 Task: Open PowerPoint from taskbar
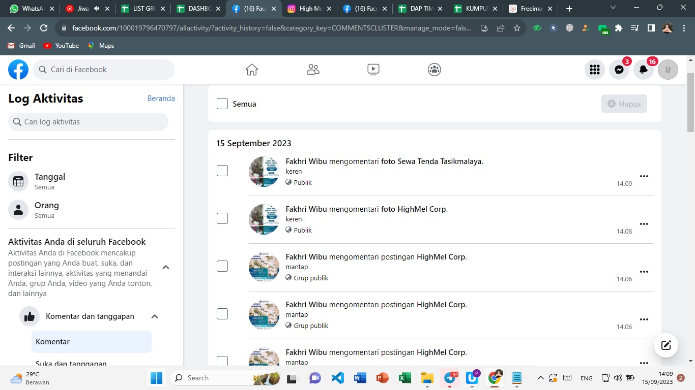click(x=382, y=378)
